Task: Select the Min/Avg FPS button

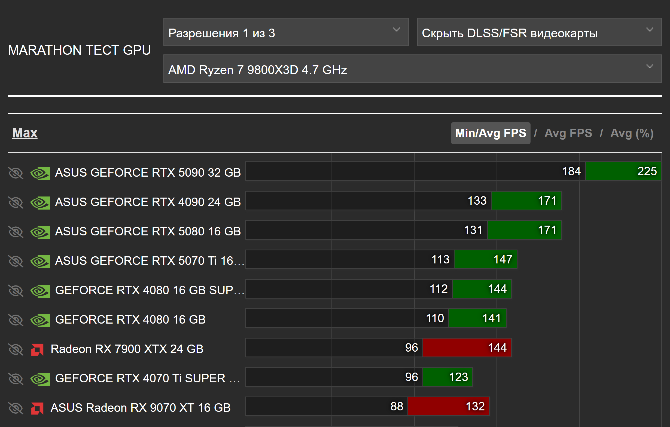Action: (490, 133)
